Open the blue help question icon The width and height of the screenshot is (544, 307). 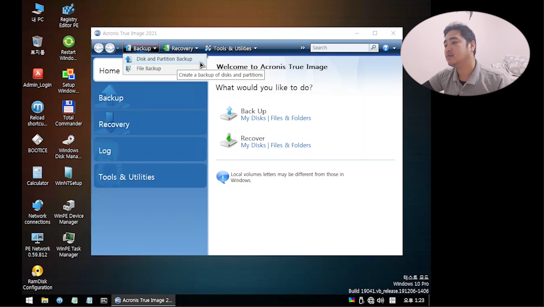386,48
